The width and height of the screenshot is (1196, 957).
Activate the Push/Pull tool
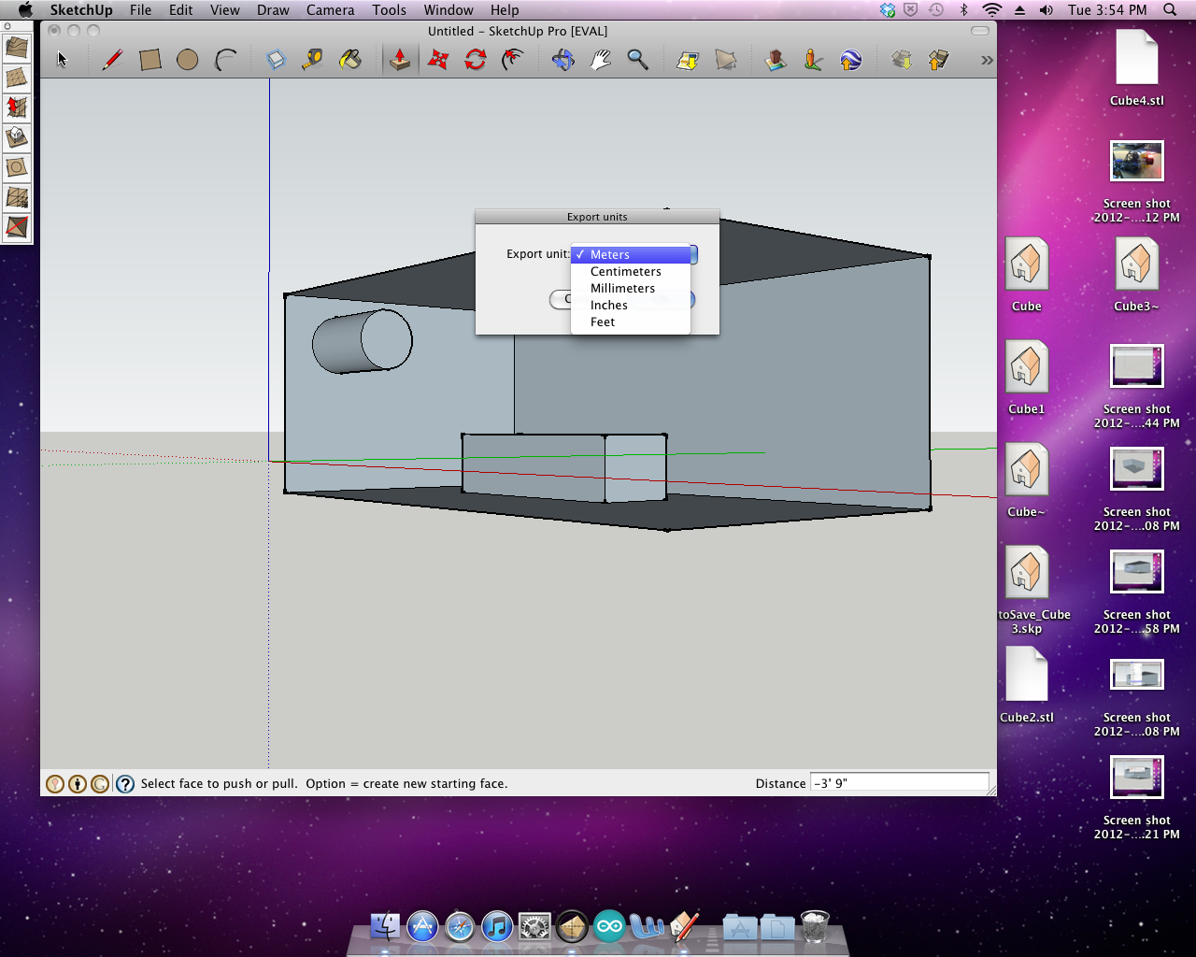tap(400, 59)
